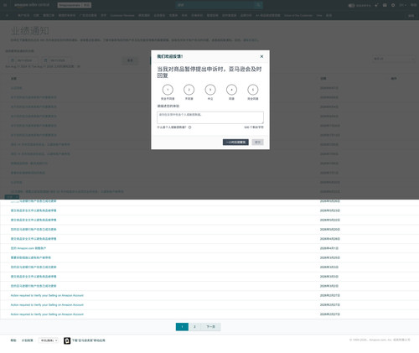The width and height of the screenshot is (419, 353).
Task: Click the dark button in the dialog footer
Action: 235,143
